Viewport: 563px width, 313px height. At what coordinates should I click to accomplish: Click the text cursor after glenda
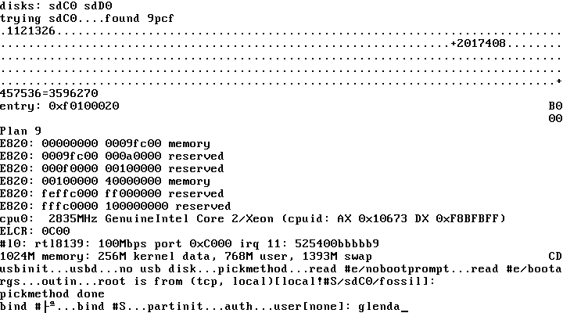(x=405, y=306)
